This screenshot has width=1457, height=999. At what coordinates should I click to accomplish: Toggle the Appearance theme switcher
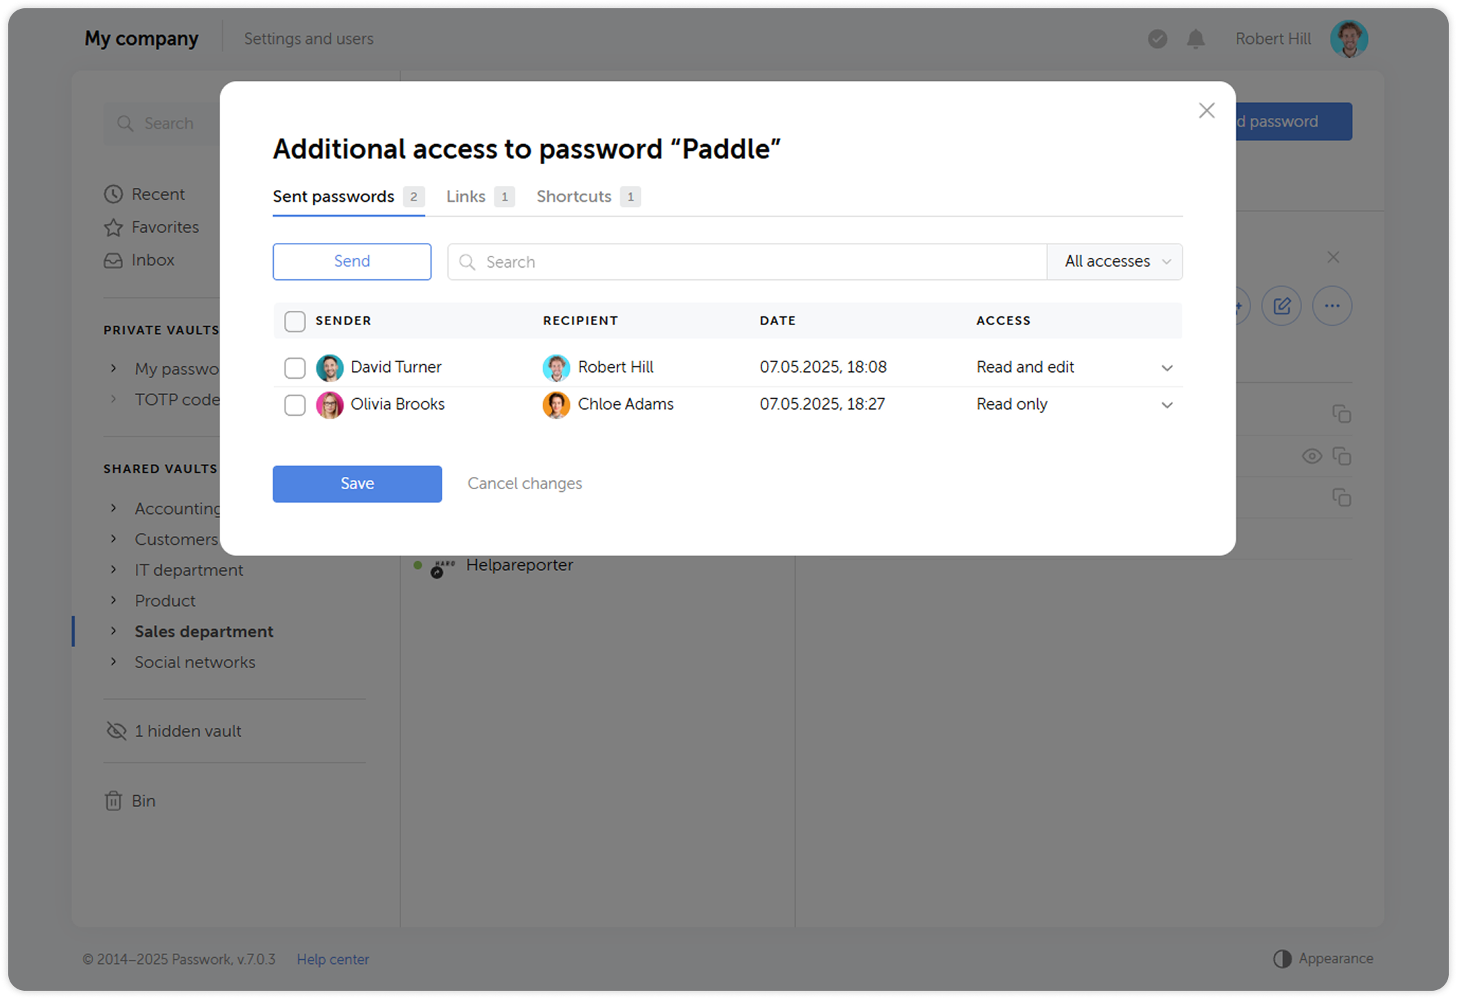point(1323,959)
